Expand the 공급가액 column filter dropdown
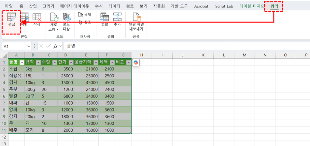310x146 pixels. pos(96,63)
